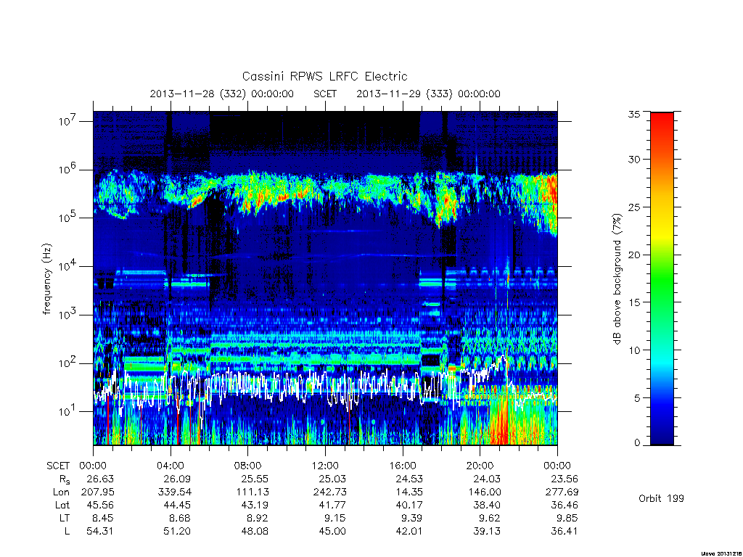
Task: Click the Lon value "277.69"
Action: (x=562, y=492)
